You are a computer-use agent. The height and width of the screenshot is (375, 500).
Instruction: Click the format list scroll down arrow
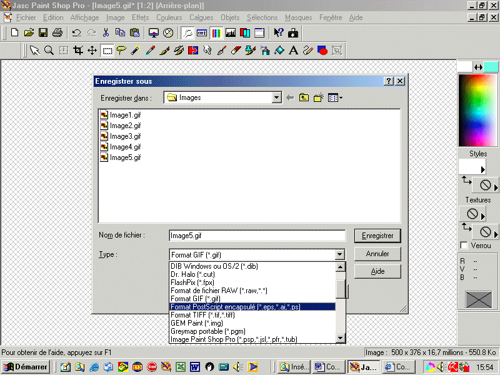(x=340, y=338)
